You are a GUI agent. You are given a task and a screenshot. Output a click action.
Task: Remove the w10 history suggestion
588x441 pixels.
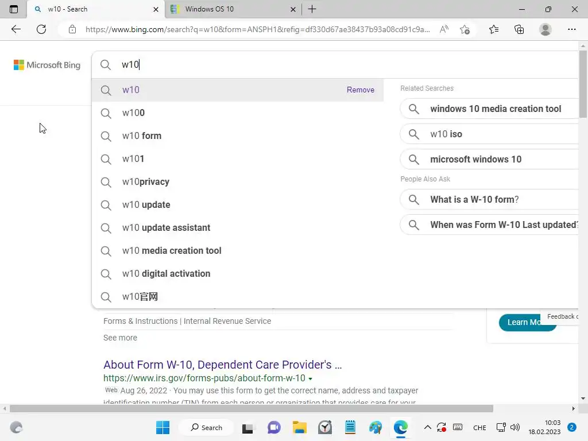[x=361, y=90]
